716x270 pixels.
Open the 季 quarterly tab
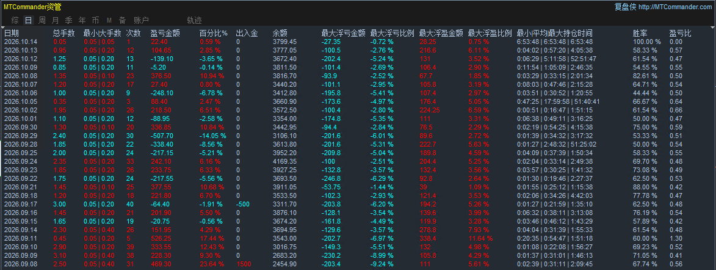click(68, 20)
